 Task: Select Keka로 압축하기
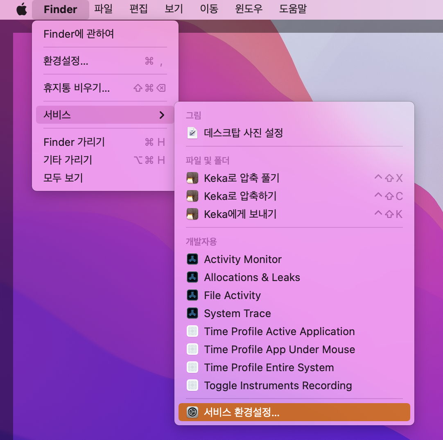[294, 196]
